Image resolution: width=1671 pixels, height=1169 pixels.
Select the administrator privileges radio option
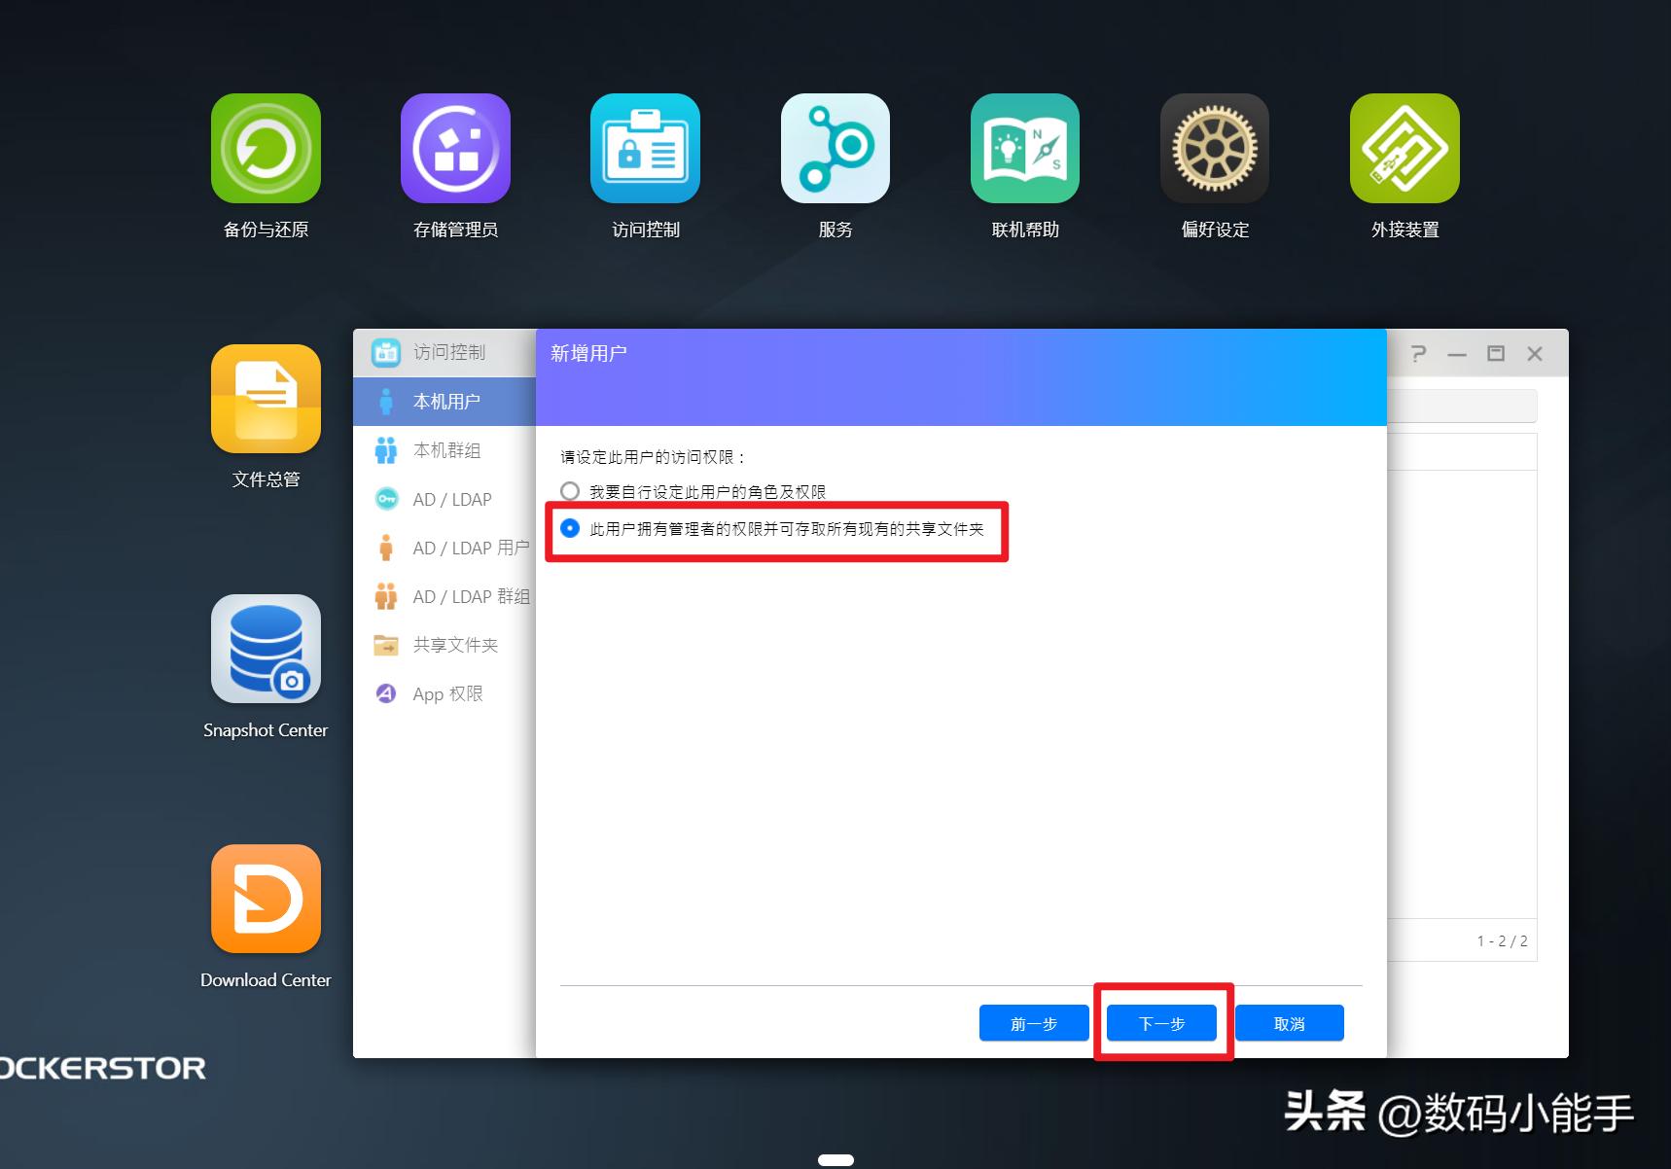tap(570, 530)
